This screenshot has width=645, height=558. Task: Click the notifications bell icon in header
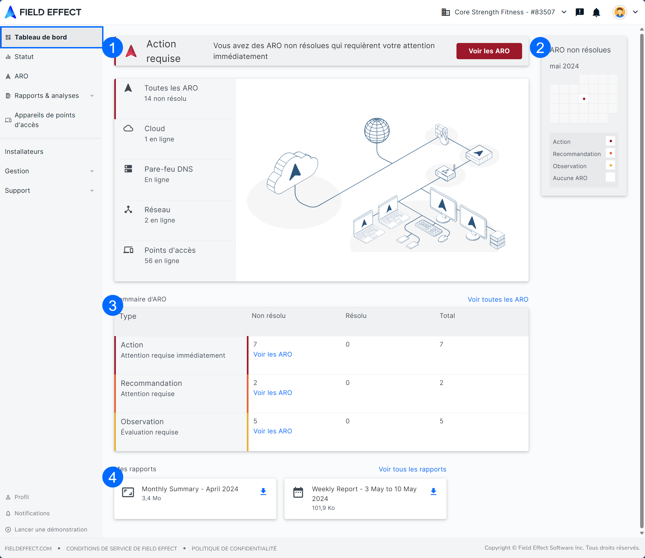tap(596, 12)
